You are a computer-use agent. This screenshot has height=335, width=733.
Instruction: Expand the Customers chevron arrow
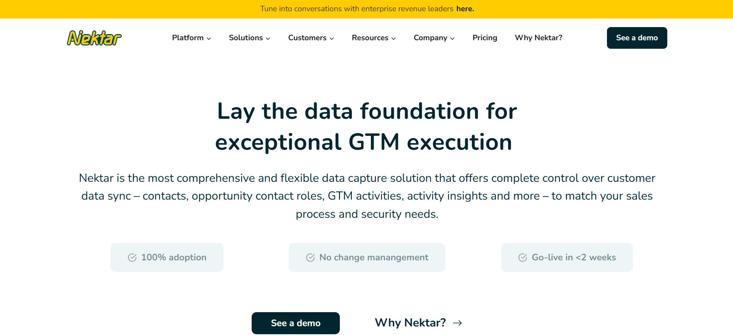[x=332, y=38]
